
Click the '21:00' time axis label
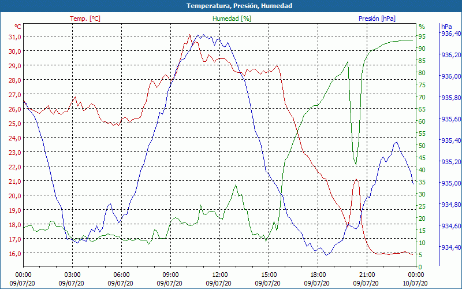pyautogui.click(x=367, y=275)
